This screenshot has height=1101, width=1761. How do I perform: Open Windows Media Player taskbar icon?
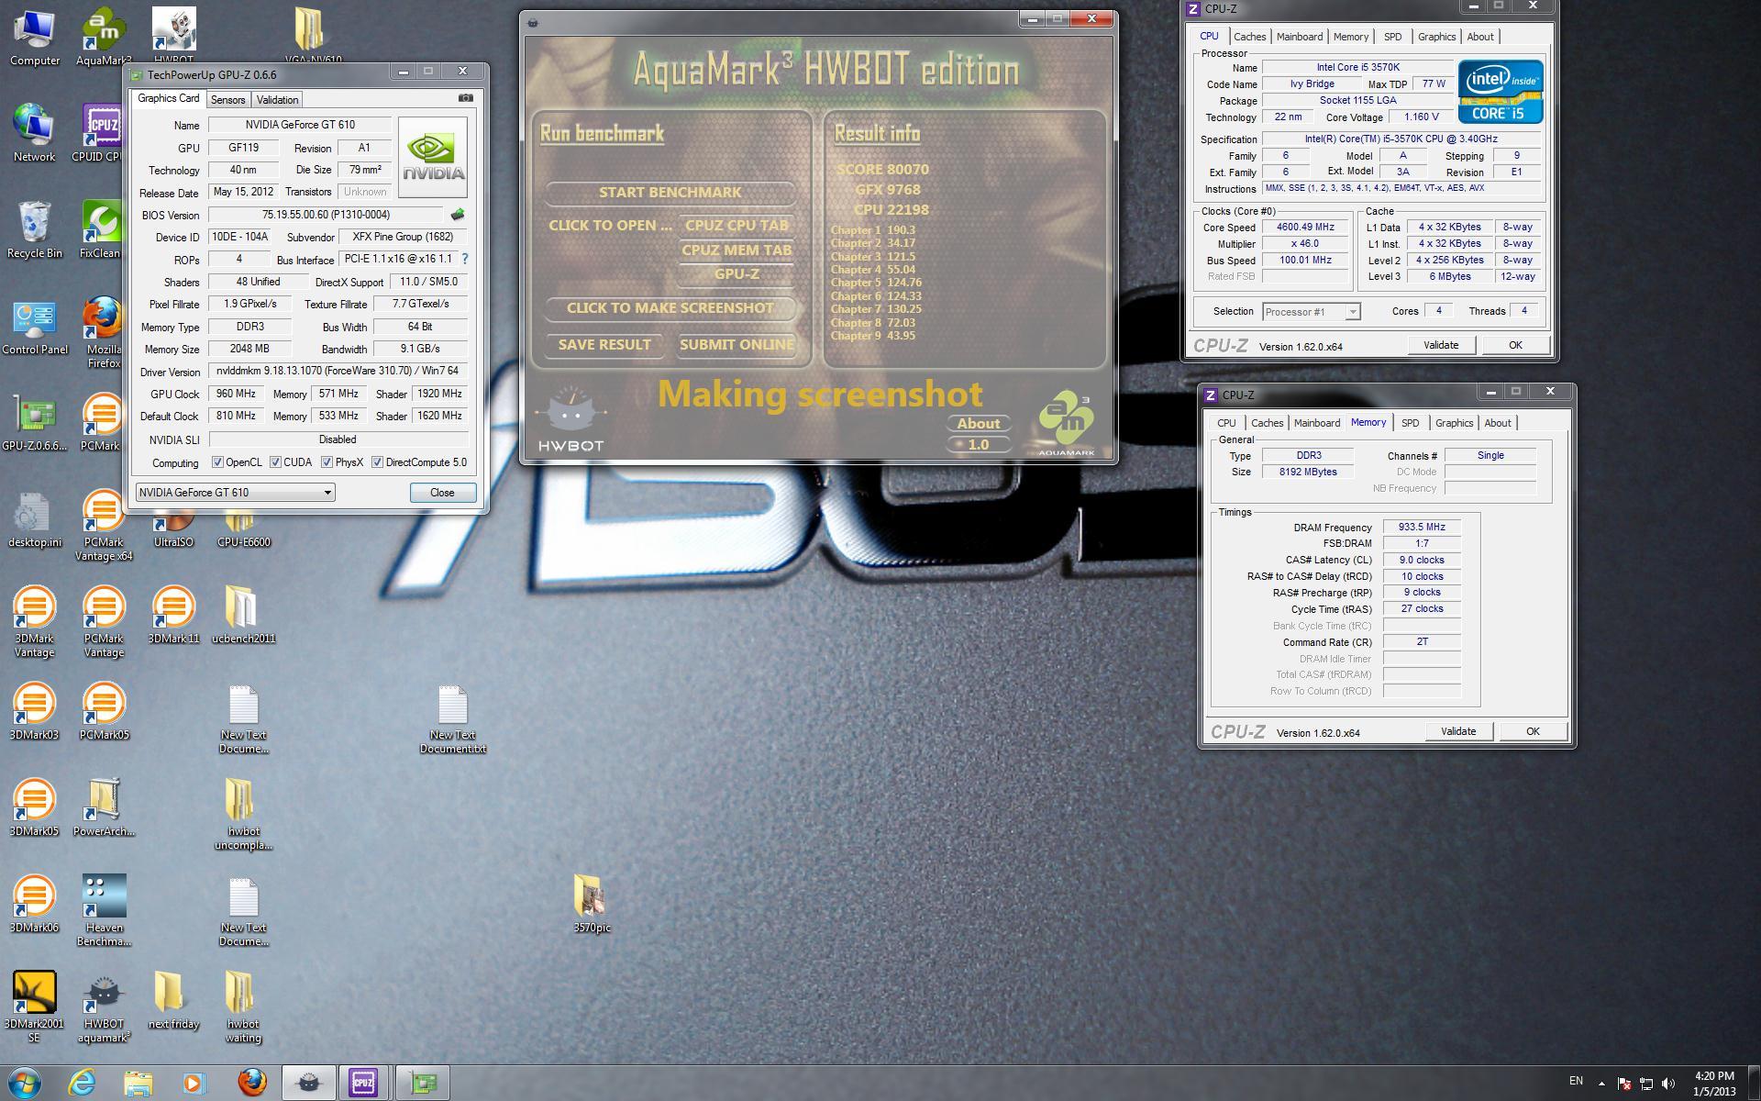click(x=194, y=1083)
